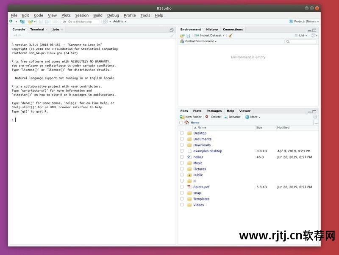Click the Rplots.pdf file icon
The width and height of the screenshot is (339, 255).
189,187
